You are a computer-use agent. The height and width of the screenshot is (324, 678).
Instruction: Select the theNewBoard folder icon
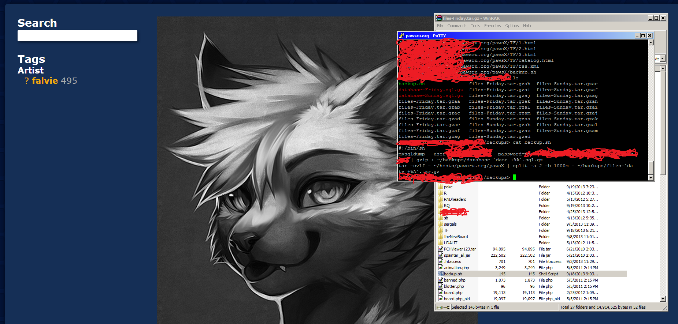point(440,237)
